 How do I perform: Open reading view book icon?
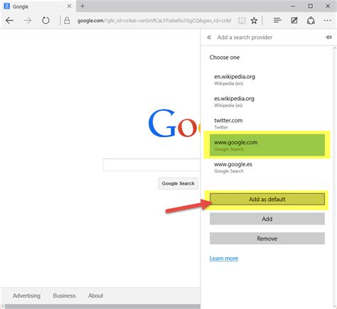tap(242, 21)
